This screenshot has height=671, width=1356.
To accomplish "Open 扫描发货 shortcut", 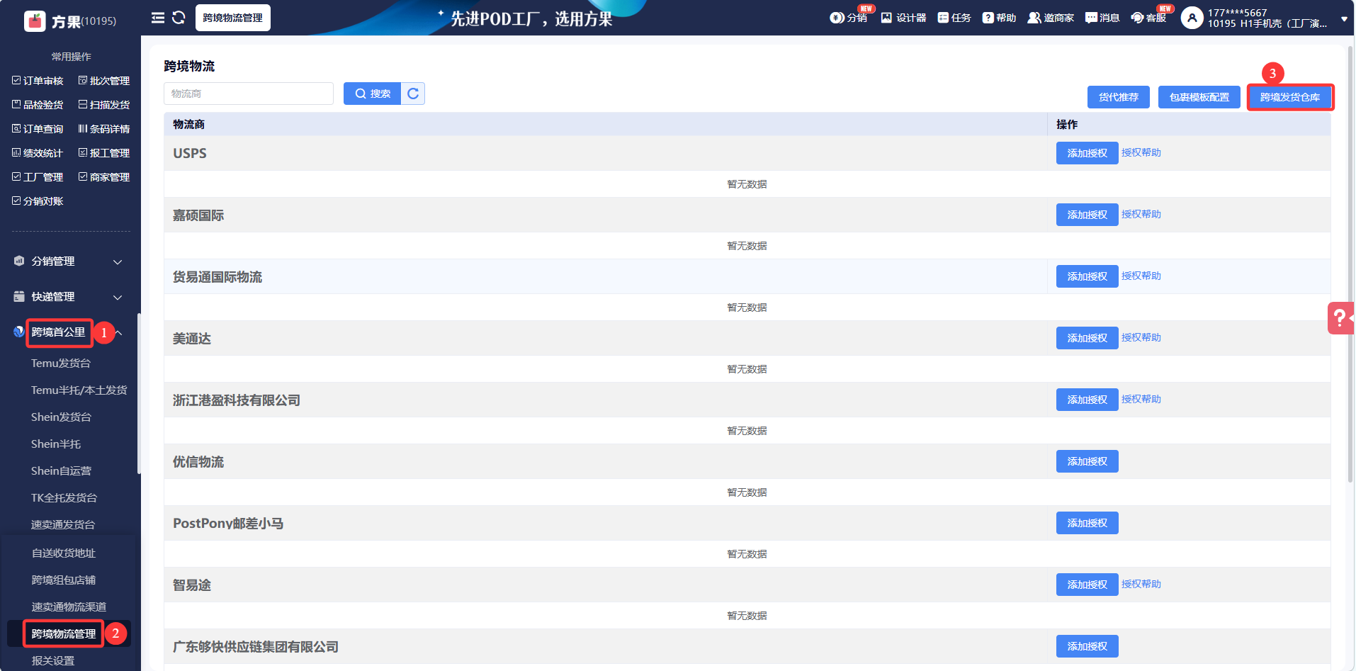I will [x=104, y=105].
